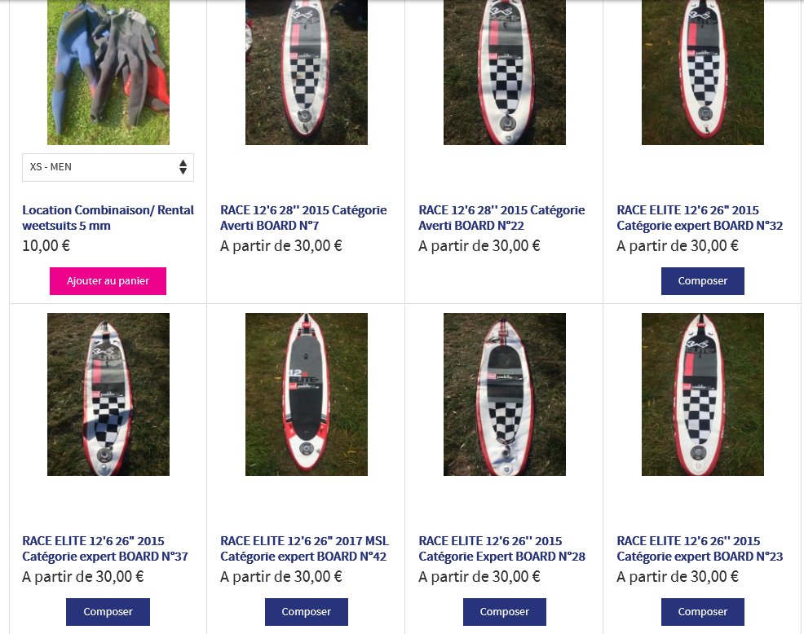This screenshot has height=634, width=804.
Task: View the black 12'6 Elite N°42 photo
Action: pos(307,394)
